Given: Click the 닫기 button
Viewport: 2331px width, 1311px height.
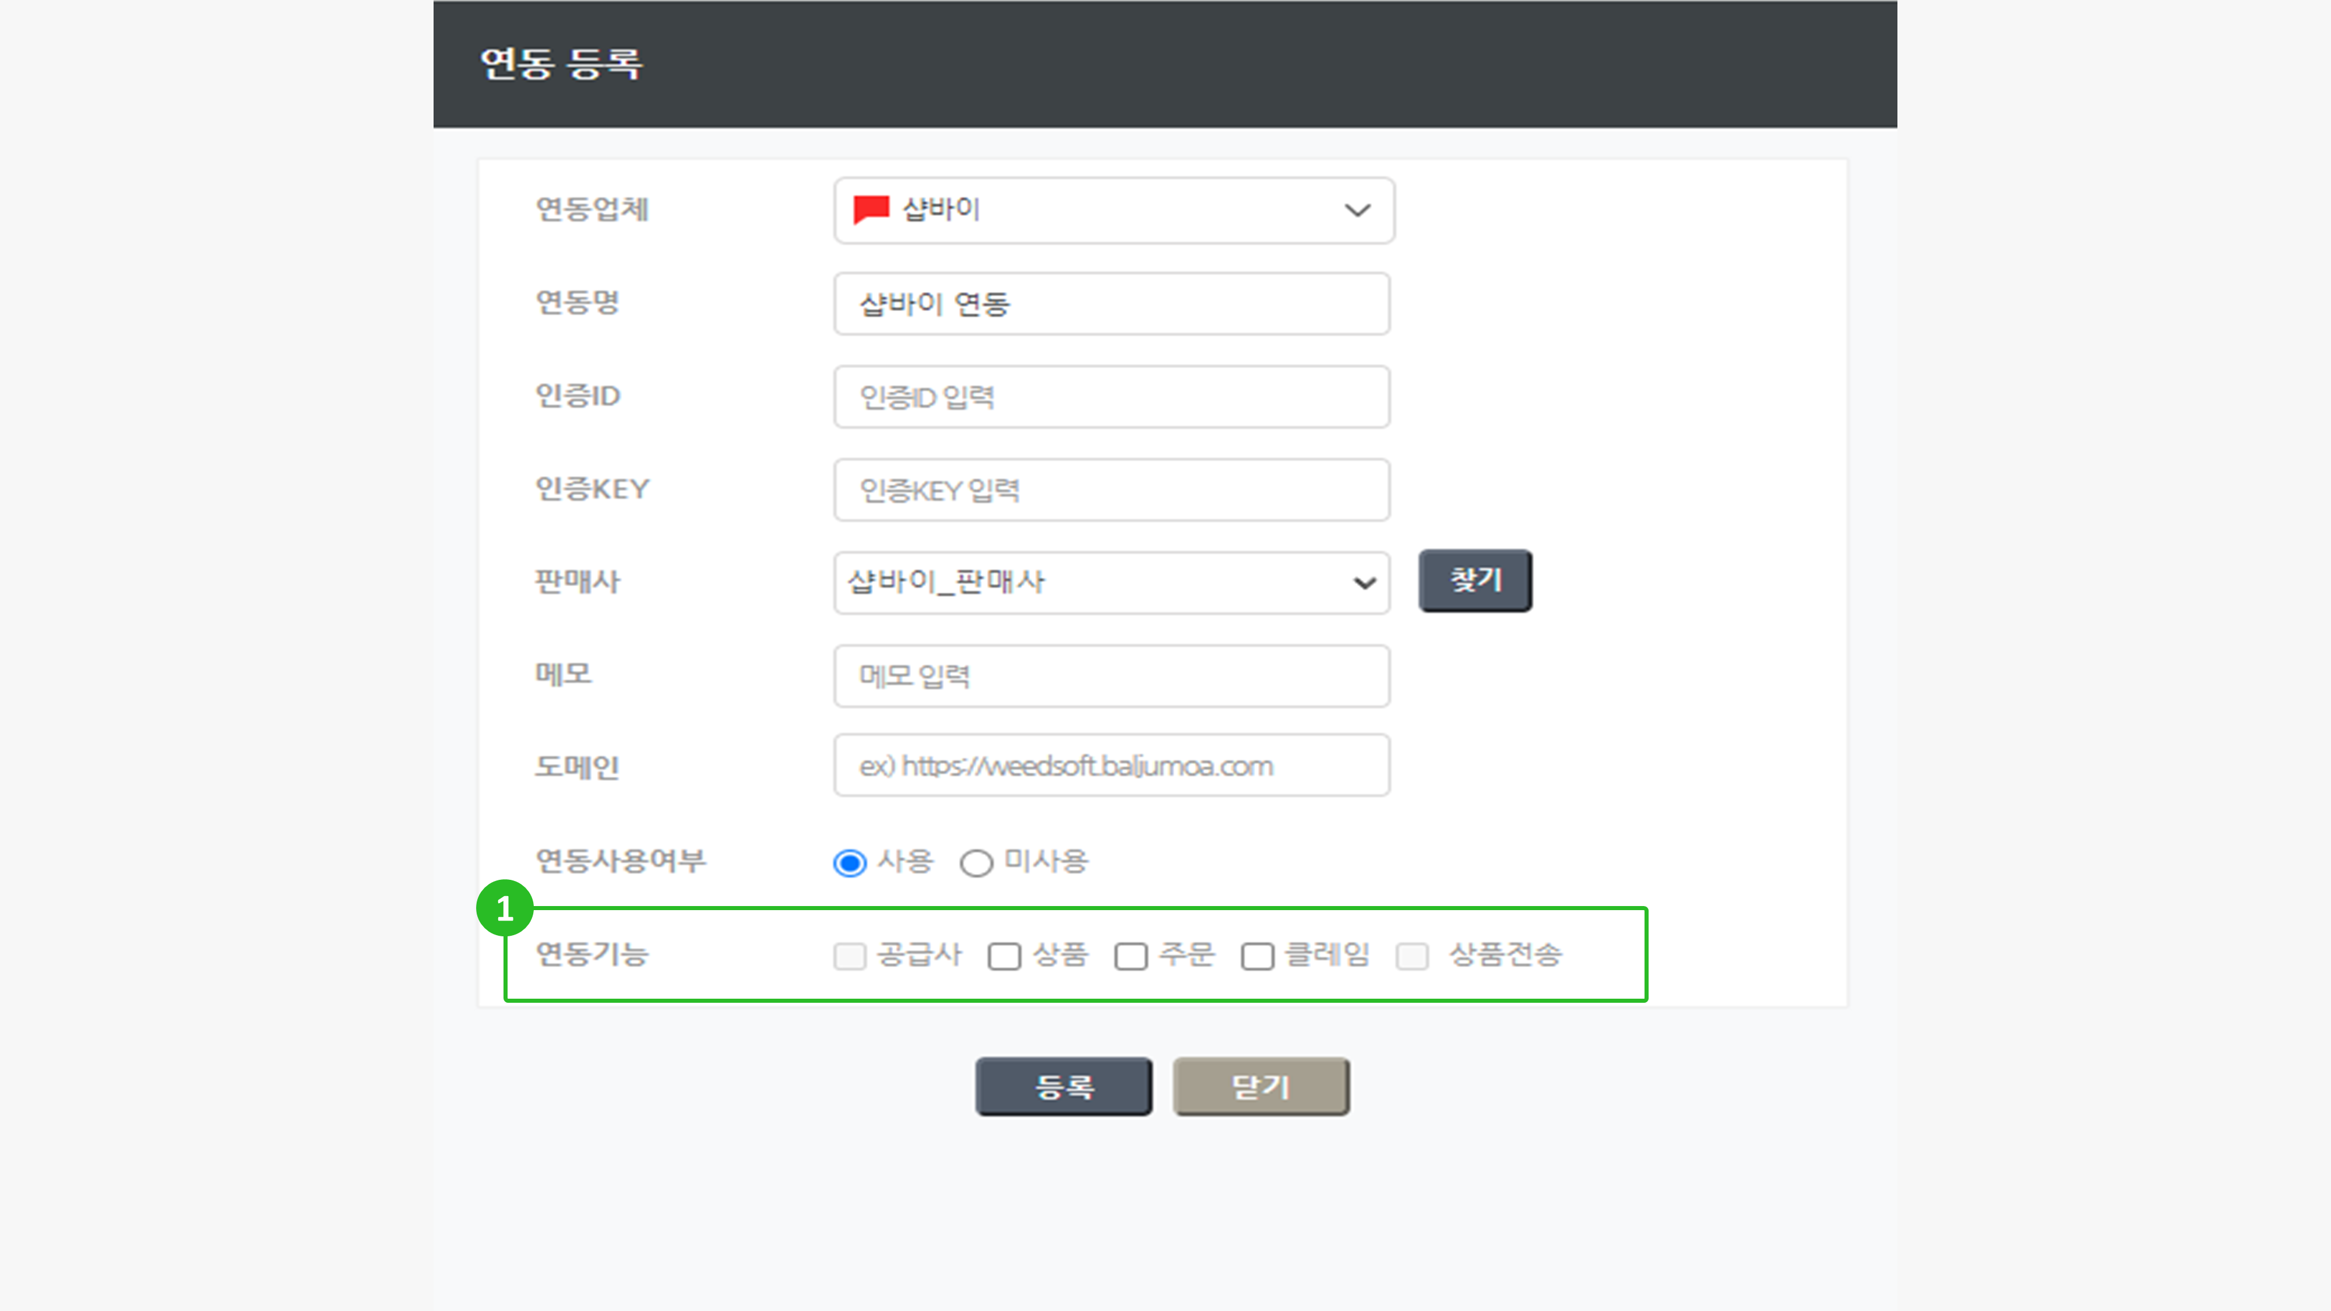Looking at the screenshot, I should pyautogui.click(x=1260, y=1087).
